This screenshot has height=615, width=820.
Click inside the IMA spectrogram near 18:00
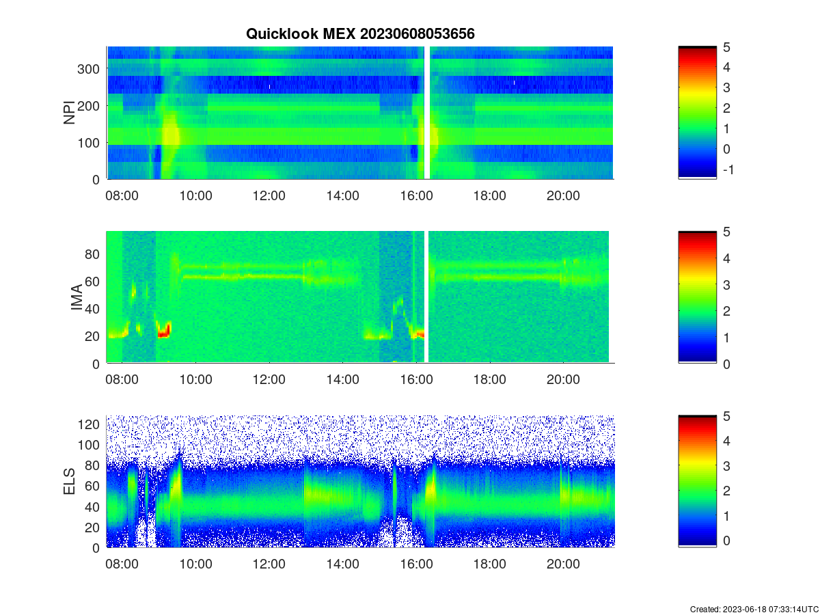click(x=490, y=297)
